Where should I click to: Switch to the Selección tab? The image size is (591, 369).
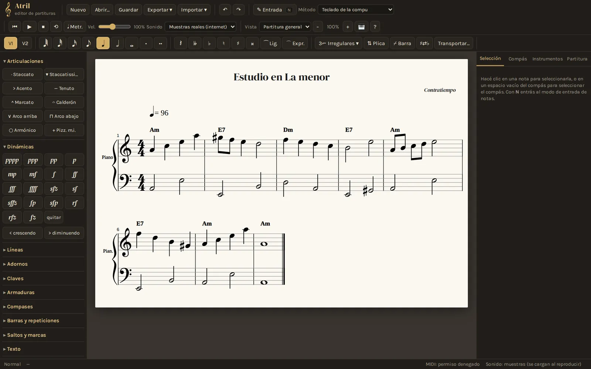[x=490, y=58]
